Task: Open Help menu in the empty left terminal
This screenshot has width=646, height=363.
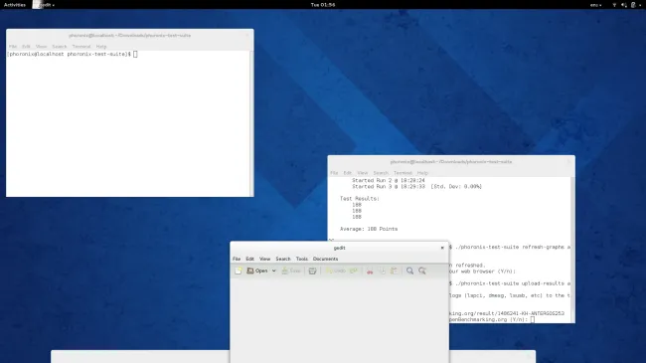Action: [x=101, y=46]
